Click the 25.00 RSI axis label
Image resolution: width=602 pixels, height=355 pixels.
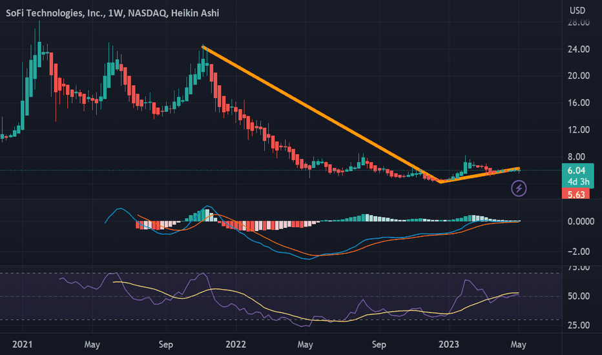[579, 325]
